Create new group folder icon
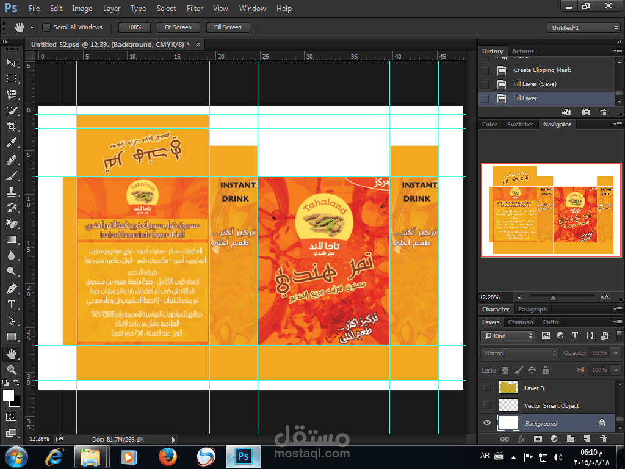The image size is (625, 469). [x=571, y=439]
